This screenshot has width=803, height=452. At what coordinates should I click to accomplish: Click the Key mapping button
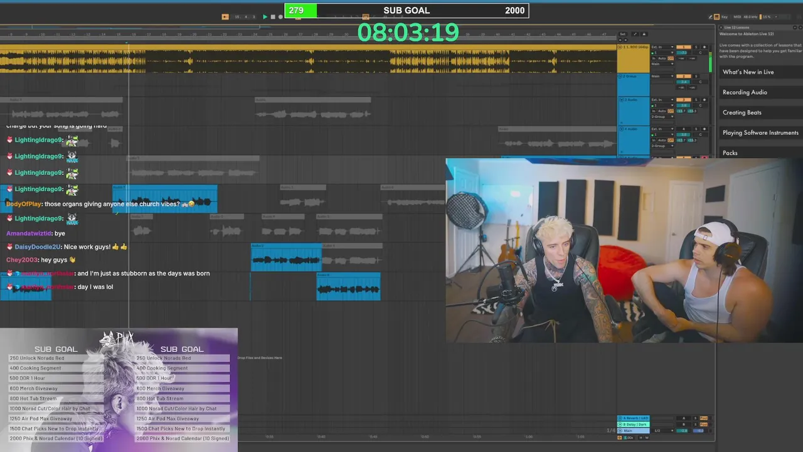click(x=725, y=17)
